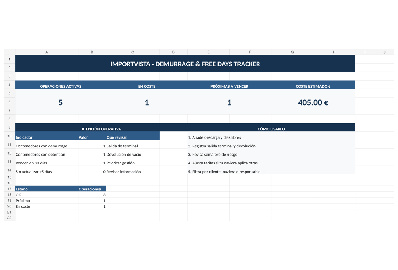Select column header I
This screenshot has width=398, height=270.
pyautogui.click(x=365, y=52)
